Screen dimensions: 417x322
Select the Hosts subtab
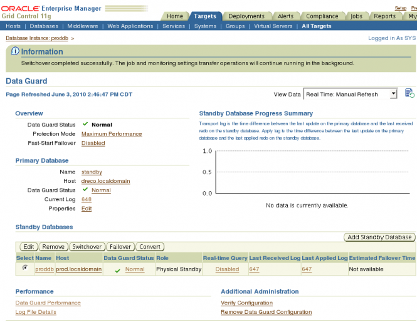point(13,26)
